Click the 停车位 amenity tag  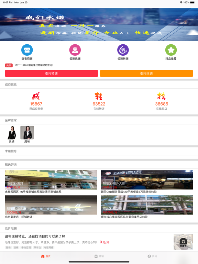[37, 247]
